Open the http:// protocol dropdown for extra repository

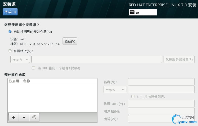pos(115,90)
